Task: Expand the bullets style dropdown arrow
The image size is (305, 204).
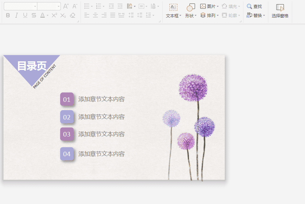Action: (92, 7)
